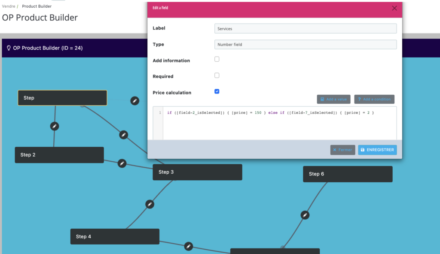Edit the link between Step 2 and Step 3
Image resolution: width=440 pixels, height=254 pixels.
tap(122, 163)
